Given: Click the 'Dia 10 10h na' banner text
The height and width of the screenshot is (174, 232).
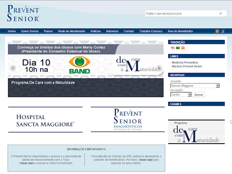Looking at the screenshot, I should click(x=36, y=66).
